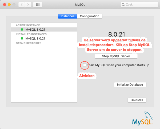Go forward with the right chevron button
Viewport: 160px width, 129px height.
point(28,5)
